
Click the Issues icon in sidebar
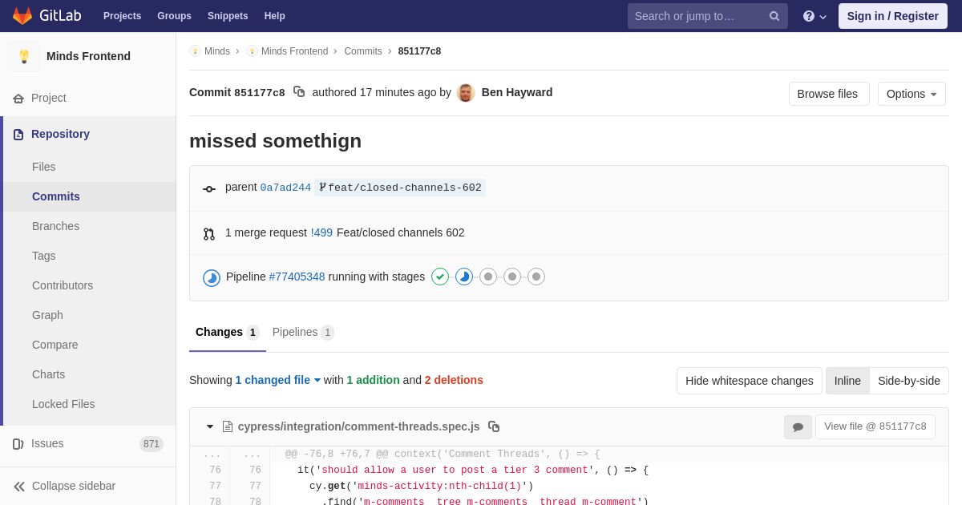coord(18,444)
